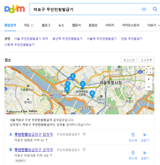Click map marker C
The height and width of the screenshot is (165, 160).
83,85
